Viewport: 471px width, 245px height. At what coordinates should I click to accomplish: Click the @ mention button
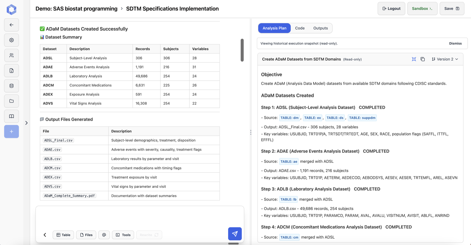104,235
